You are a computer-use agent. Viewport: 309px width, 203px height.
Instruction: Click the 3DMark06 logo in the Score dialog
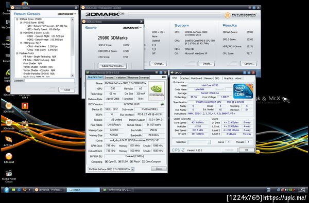(x=132, y=28)
